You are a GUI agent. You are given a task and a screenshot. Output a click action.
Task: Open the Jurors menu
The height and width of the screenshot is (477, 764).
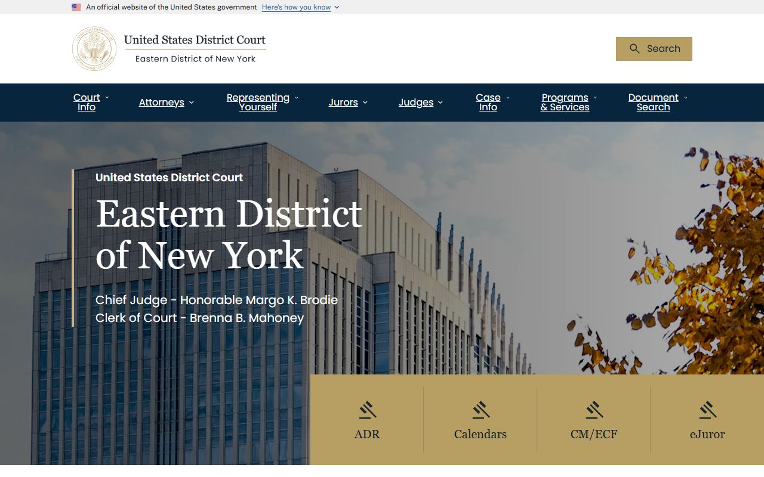coord(343,103)
